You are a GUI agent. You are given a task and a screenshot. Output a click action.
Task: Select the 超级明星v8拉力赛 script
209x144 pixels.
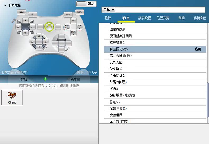pos(155,95)
